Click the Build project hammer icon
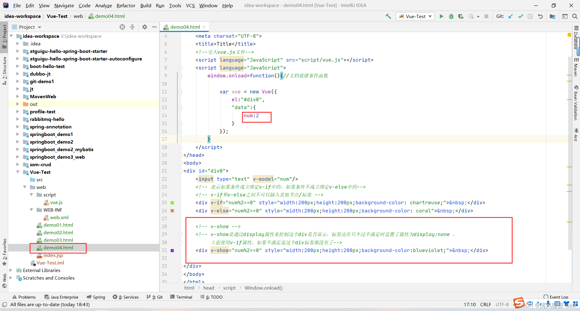580x311 pixels. (388, 16)
